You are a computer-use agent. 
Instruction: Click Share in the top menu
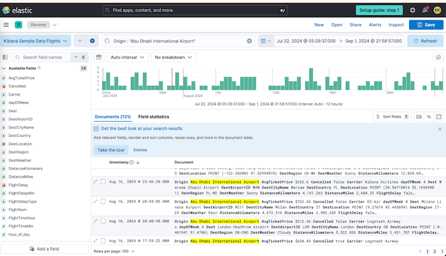356,25
